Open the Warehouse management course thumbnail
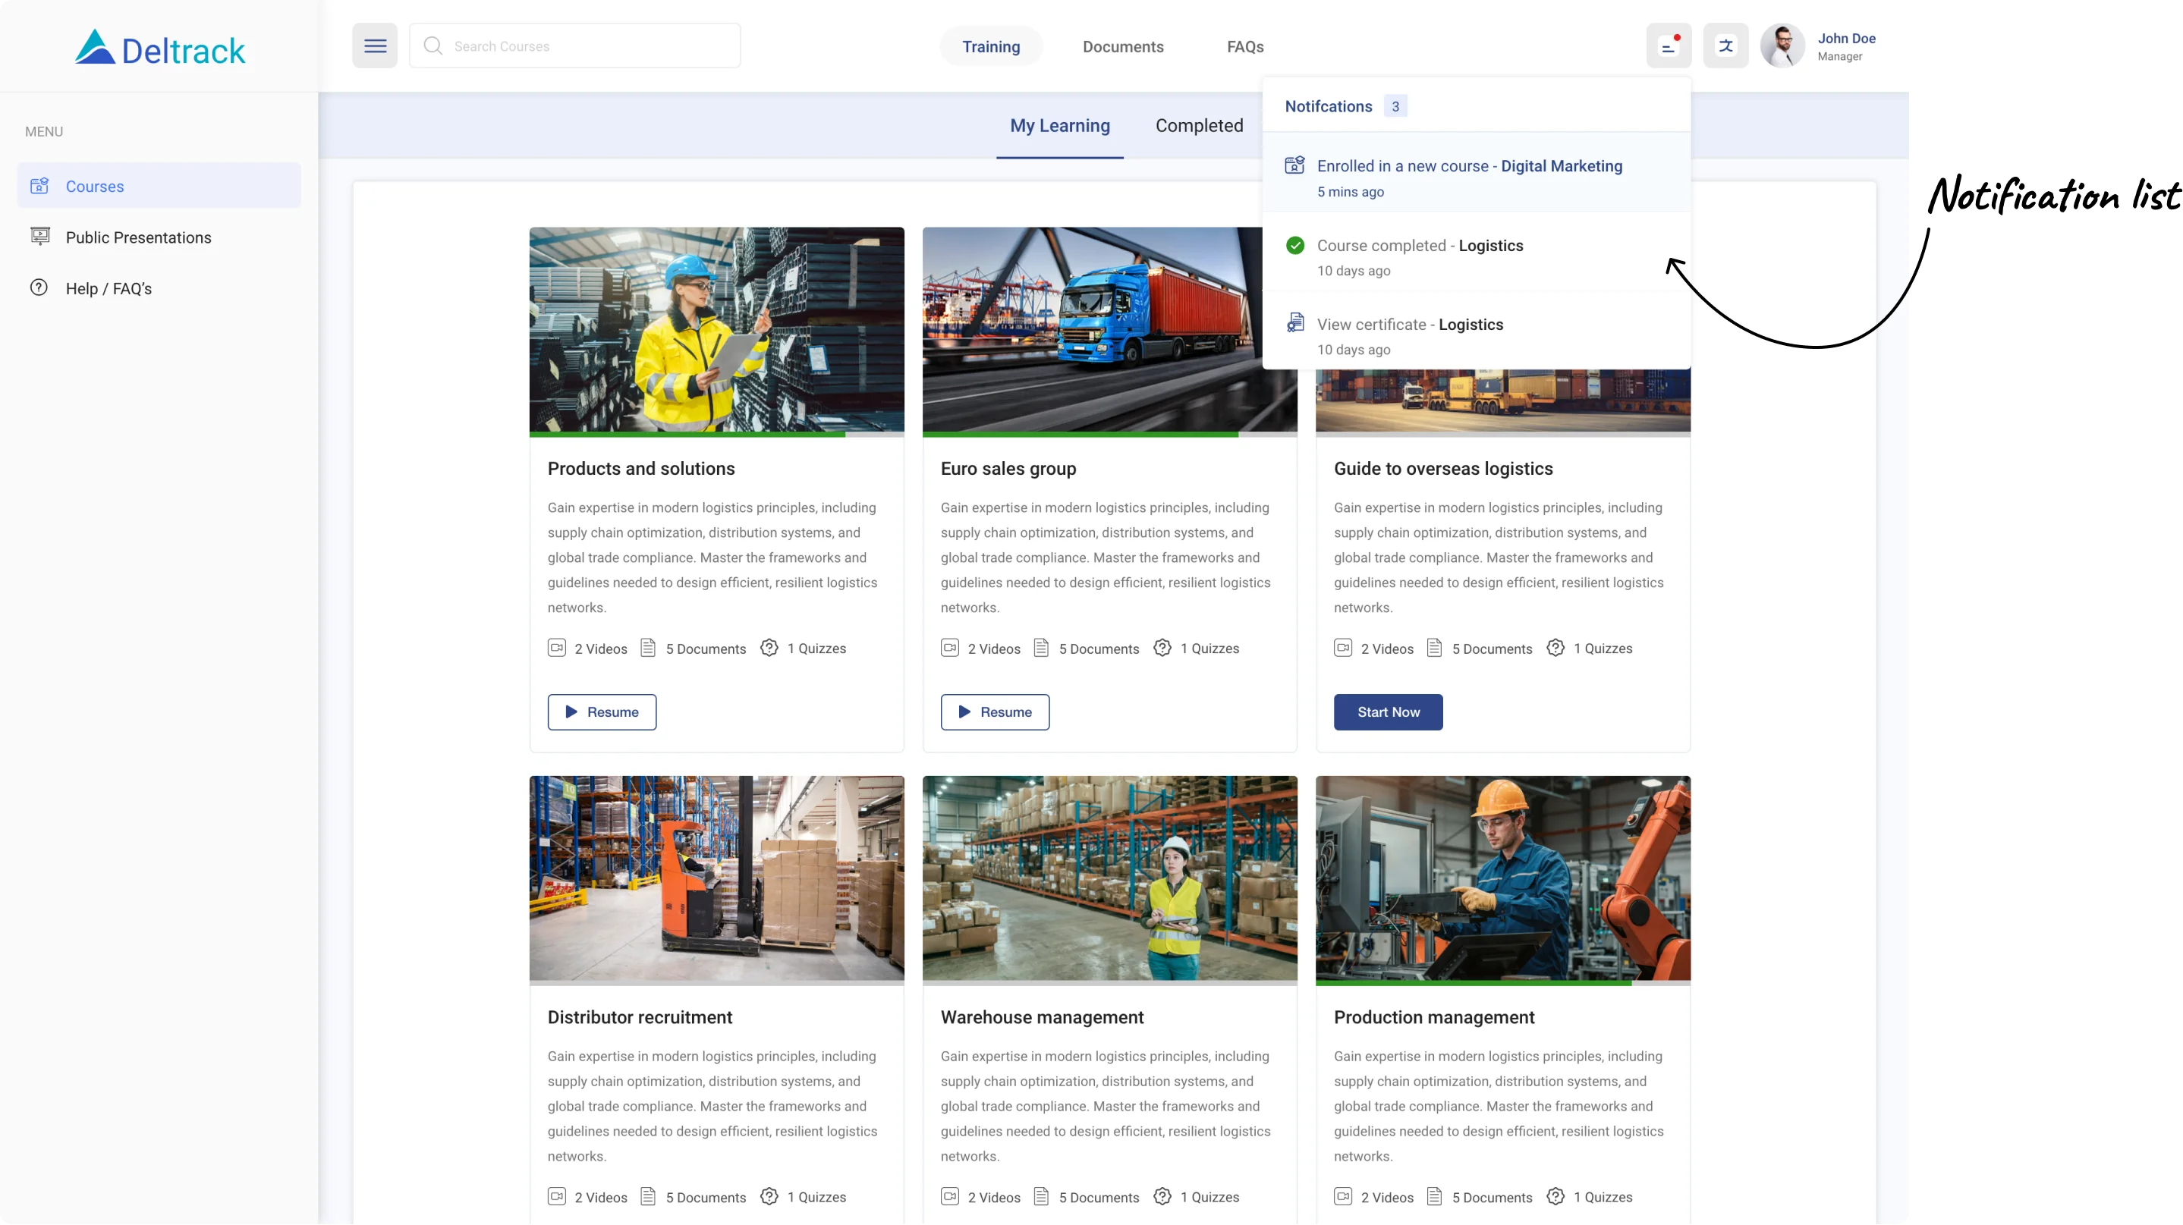The width and height of the screenshot is (2183, 1225). tap(1109, 878)
